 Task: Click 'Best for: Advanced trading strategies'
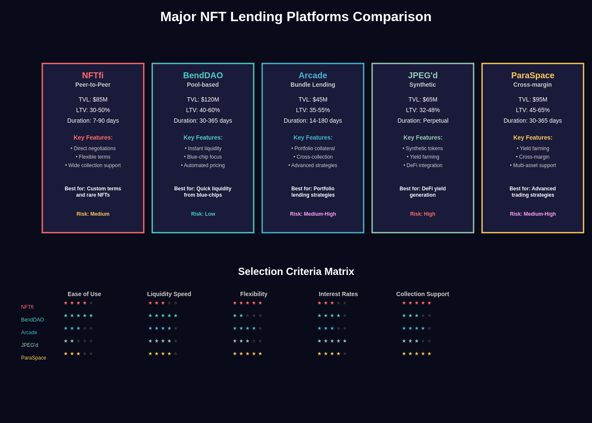(533, 192)
